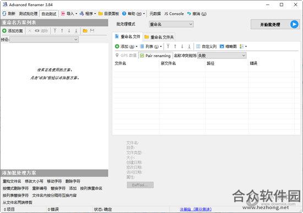
Task: Add the 移动字符 method
Action: [55, 181]
